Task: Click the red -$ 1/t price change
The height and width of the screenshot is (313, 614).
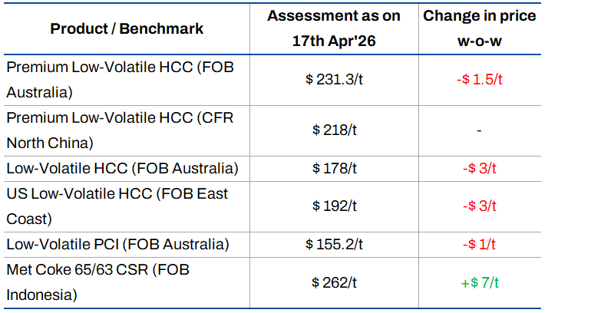Action: pos(479,244)
